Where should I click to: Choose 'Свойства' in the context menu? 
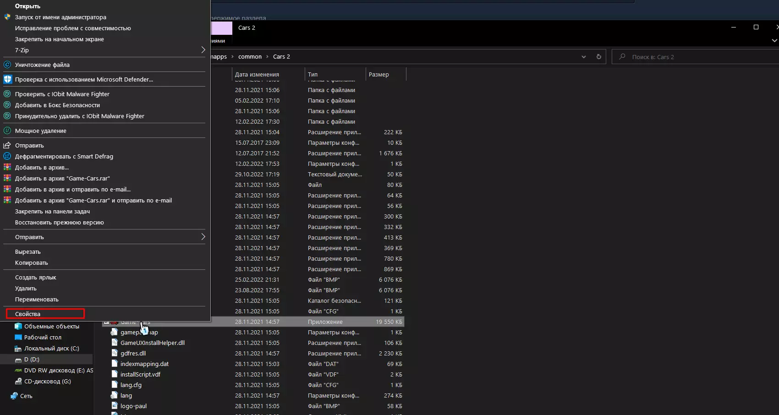(28, 314)
